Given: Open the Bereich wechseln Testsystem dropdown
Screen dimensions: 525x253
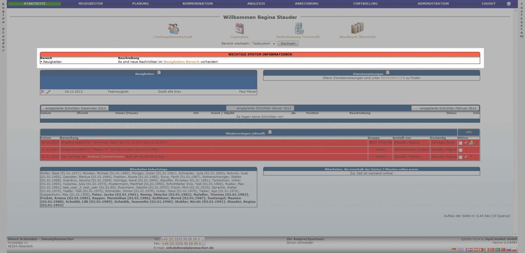Looking at the screenshot, I should pos(264,44).
